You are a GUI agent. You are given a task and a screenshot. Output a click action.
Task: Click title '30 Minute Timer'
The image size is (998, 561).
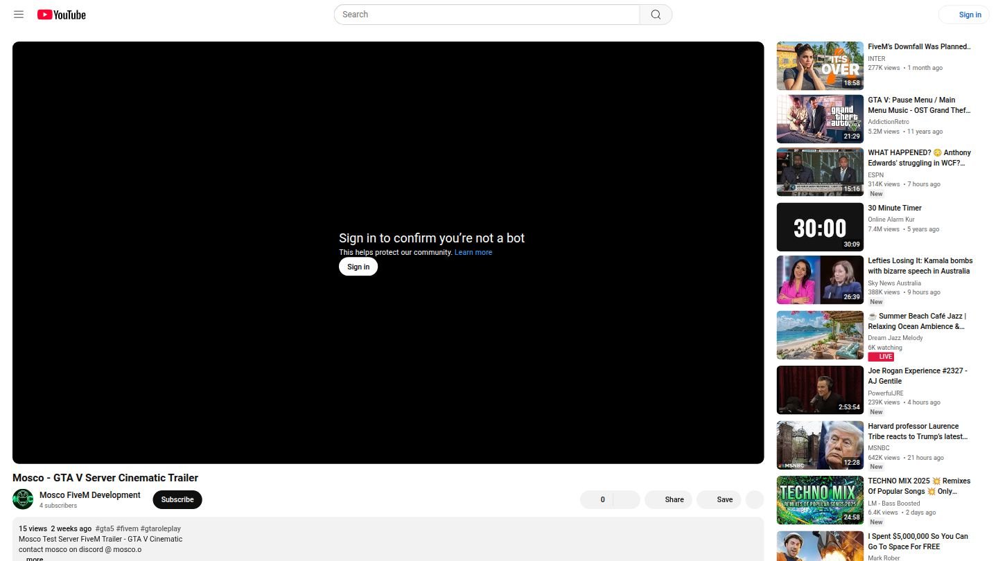(x=895, y=208)
